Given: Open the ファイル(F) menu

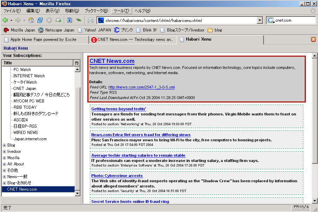Looking at the screenshot, I should tap(12, 11).
